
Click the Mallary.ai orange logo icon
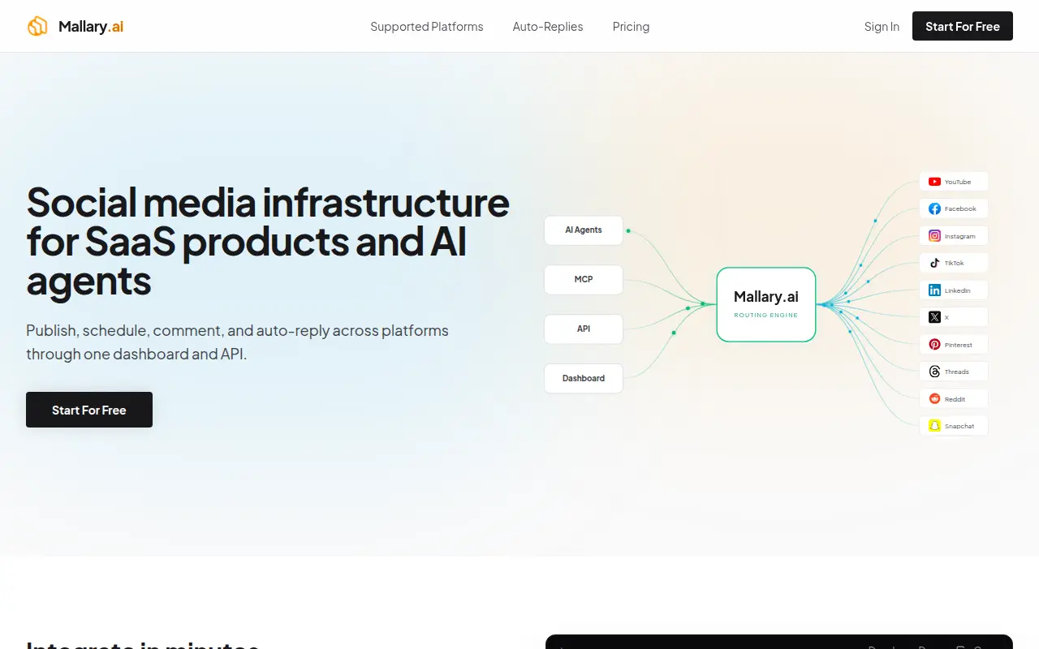37,27
